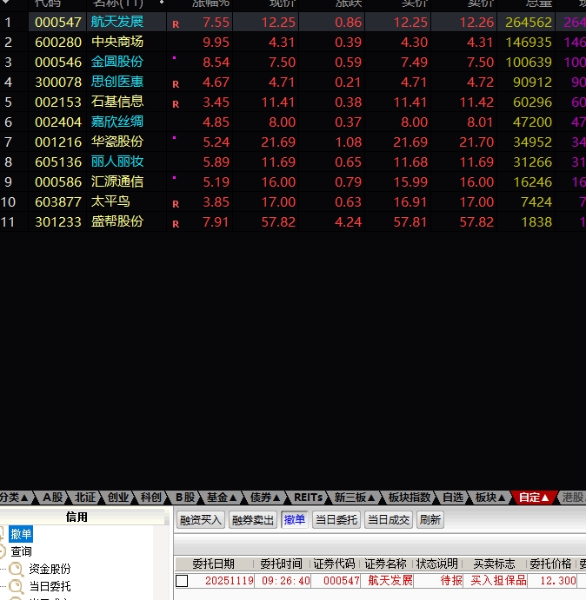Select stock 中央商场 in the list
The image size is (586, 600).
pyautogui.click(x=117, y=42)
